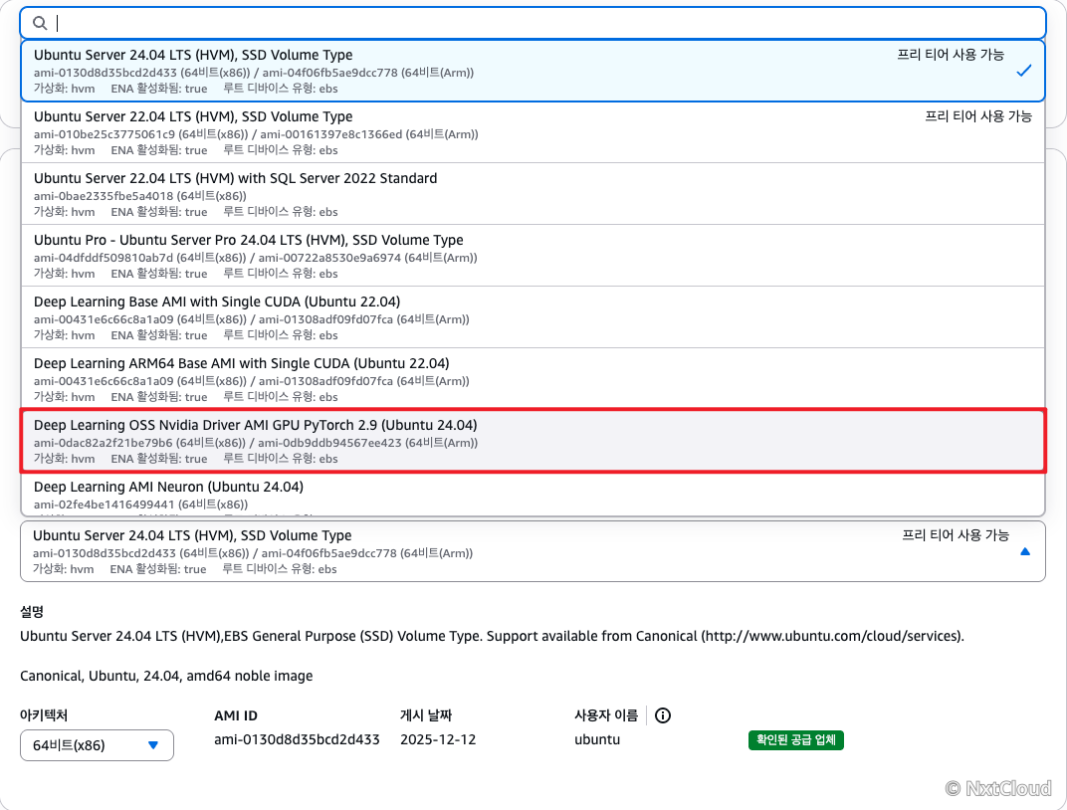Select Ubuntu Server 24.04 LTS dropdown option
The width and height of the screenshot is (1067, 810).
[533, 71]
